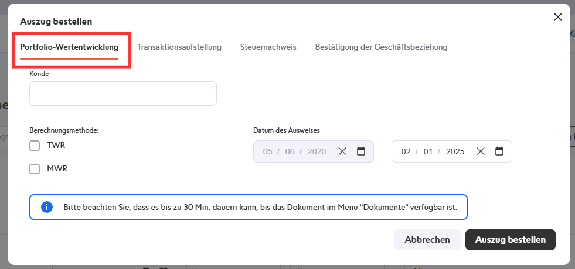Select the Portfolio-Wertentwicklung tab

69,47
